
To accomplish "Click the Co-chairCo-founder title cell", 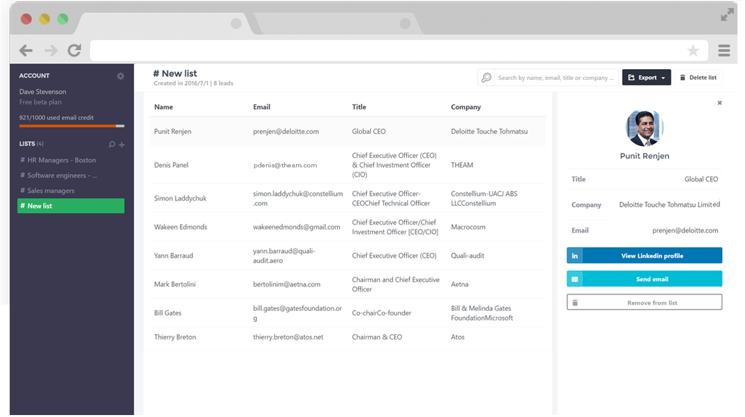I will 381,313.
